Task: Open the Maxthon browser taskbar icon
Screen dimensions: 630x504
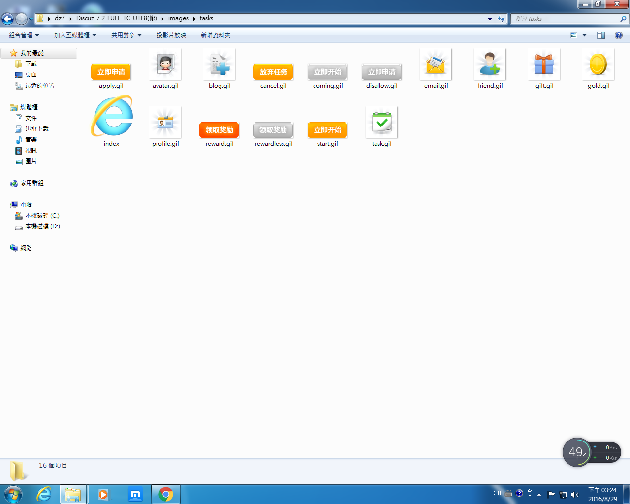Action: tap(135, 494)
